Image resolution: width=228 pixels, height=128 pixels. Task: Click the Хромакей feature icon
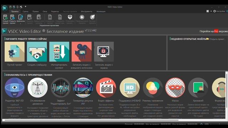tap(198, 87)
